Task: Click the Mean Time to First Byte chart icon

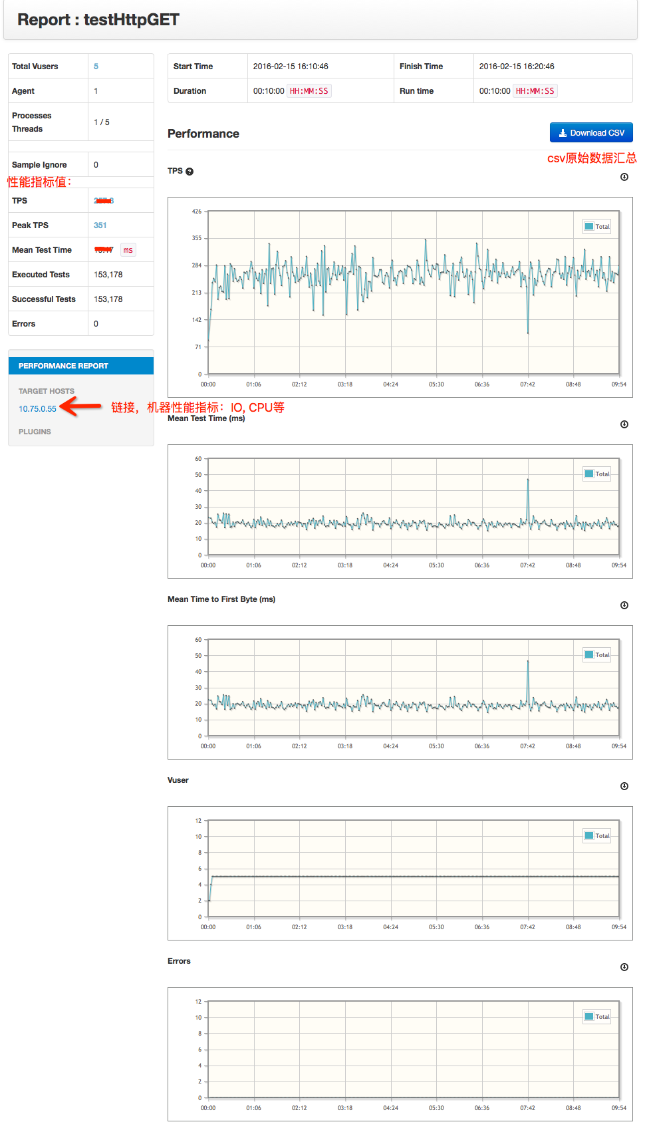Action: (x=624, y=605)
